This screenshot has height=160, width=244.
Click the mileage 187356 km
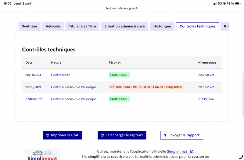click(206, 99)
